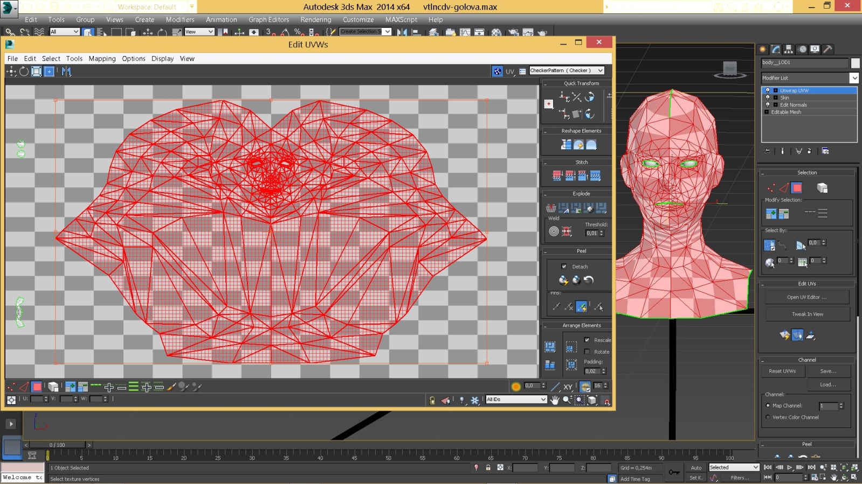Screen dimensions: 862x484
Task: Open the Mapping menu in Edit UVWs
Action: pos(102,59)
